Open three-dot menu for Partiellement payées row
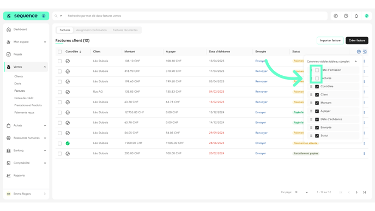The height and width of the screenshot is (211, 375). tap(364, 154)
